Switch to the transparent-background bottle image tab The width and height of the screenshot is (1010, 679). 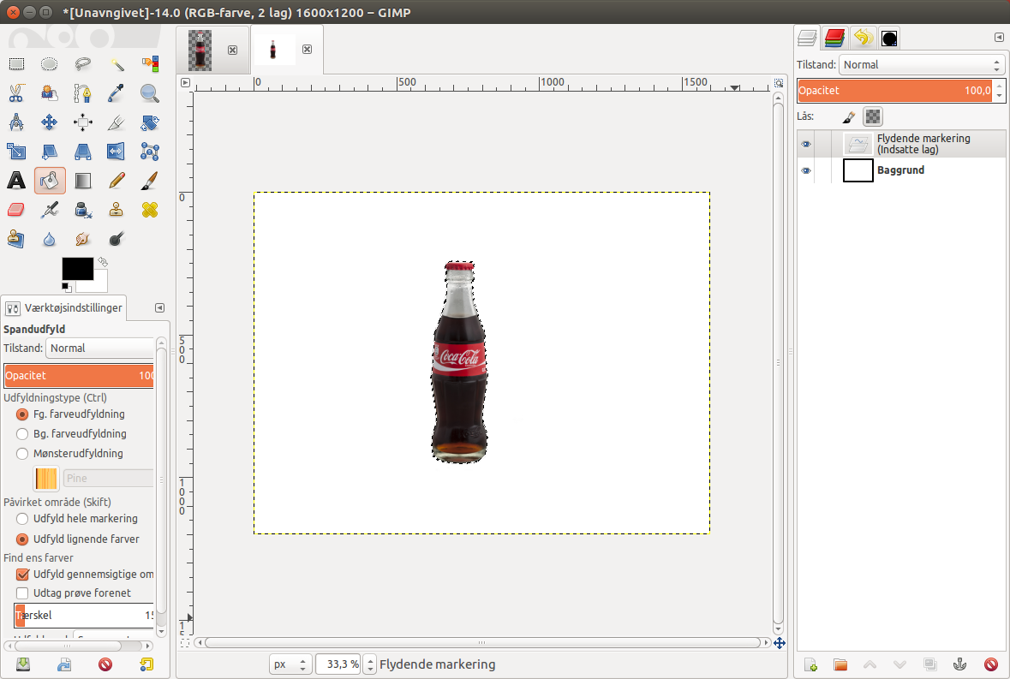tap(200, 50)
